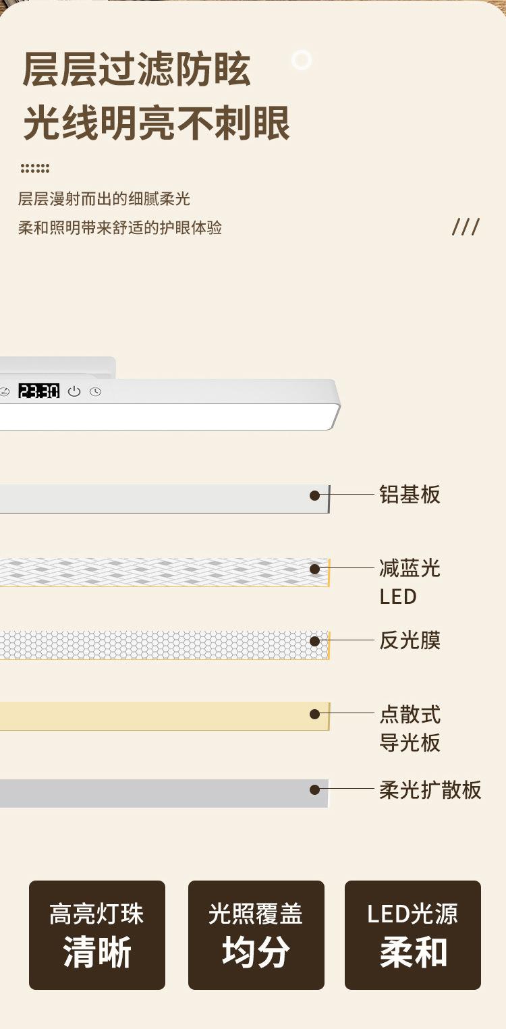Click the white ring icon near the title

[x=302, y=60]
